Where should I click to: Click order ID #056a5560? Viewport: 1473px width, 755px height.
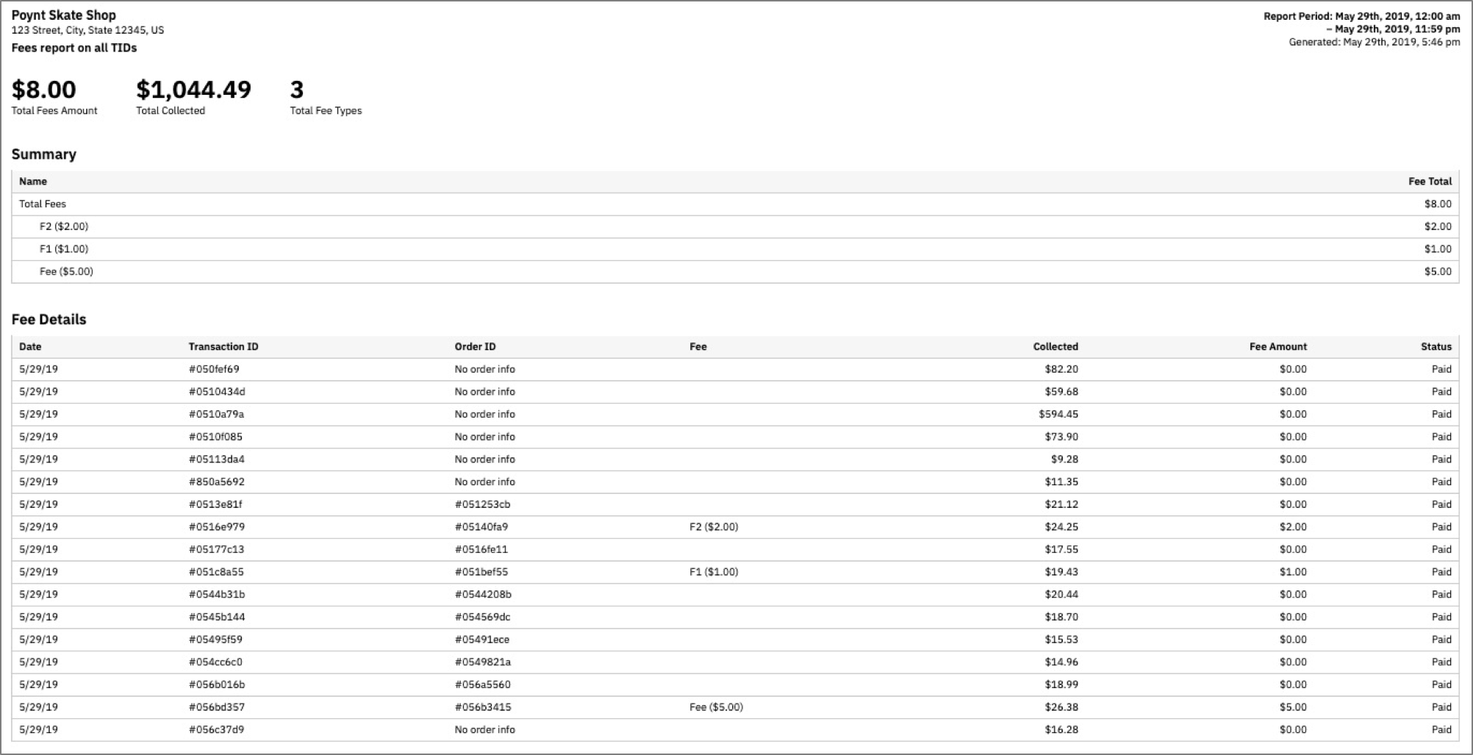coord(482,685)
